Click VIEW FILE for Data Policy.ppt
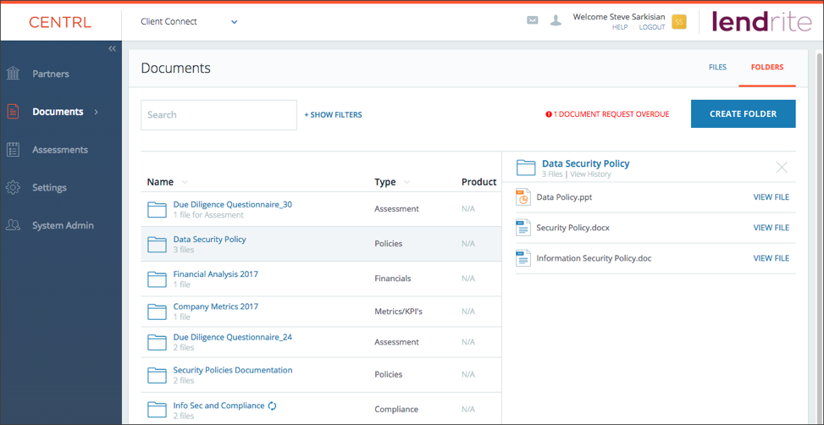This screenshot has height=425, width=824. click(771, 197)
